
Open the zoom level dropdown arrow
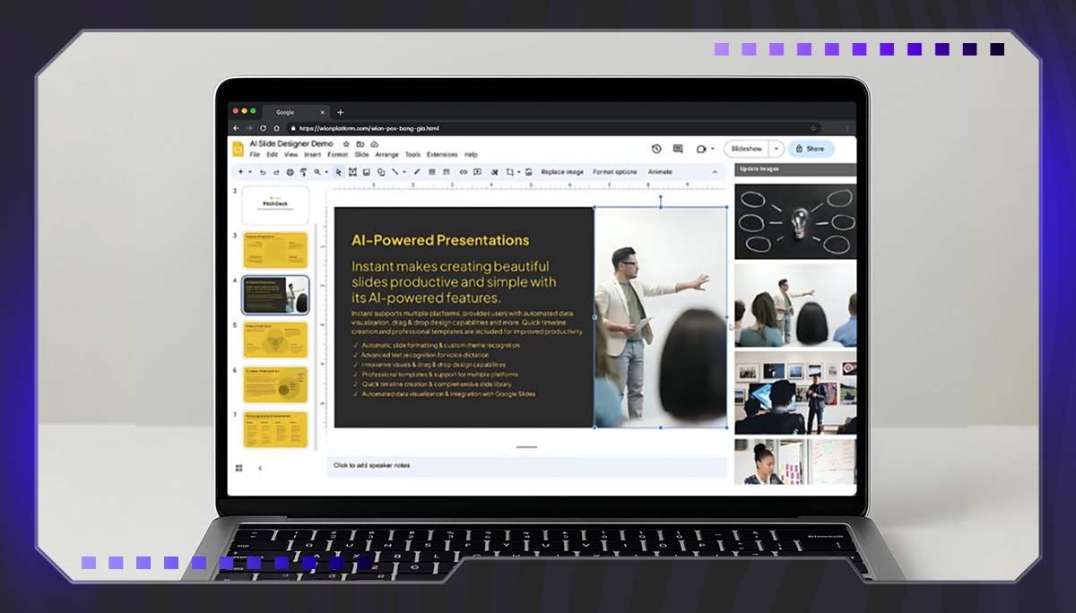tap(327, 172)
